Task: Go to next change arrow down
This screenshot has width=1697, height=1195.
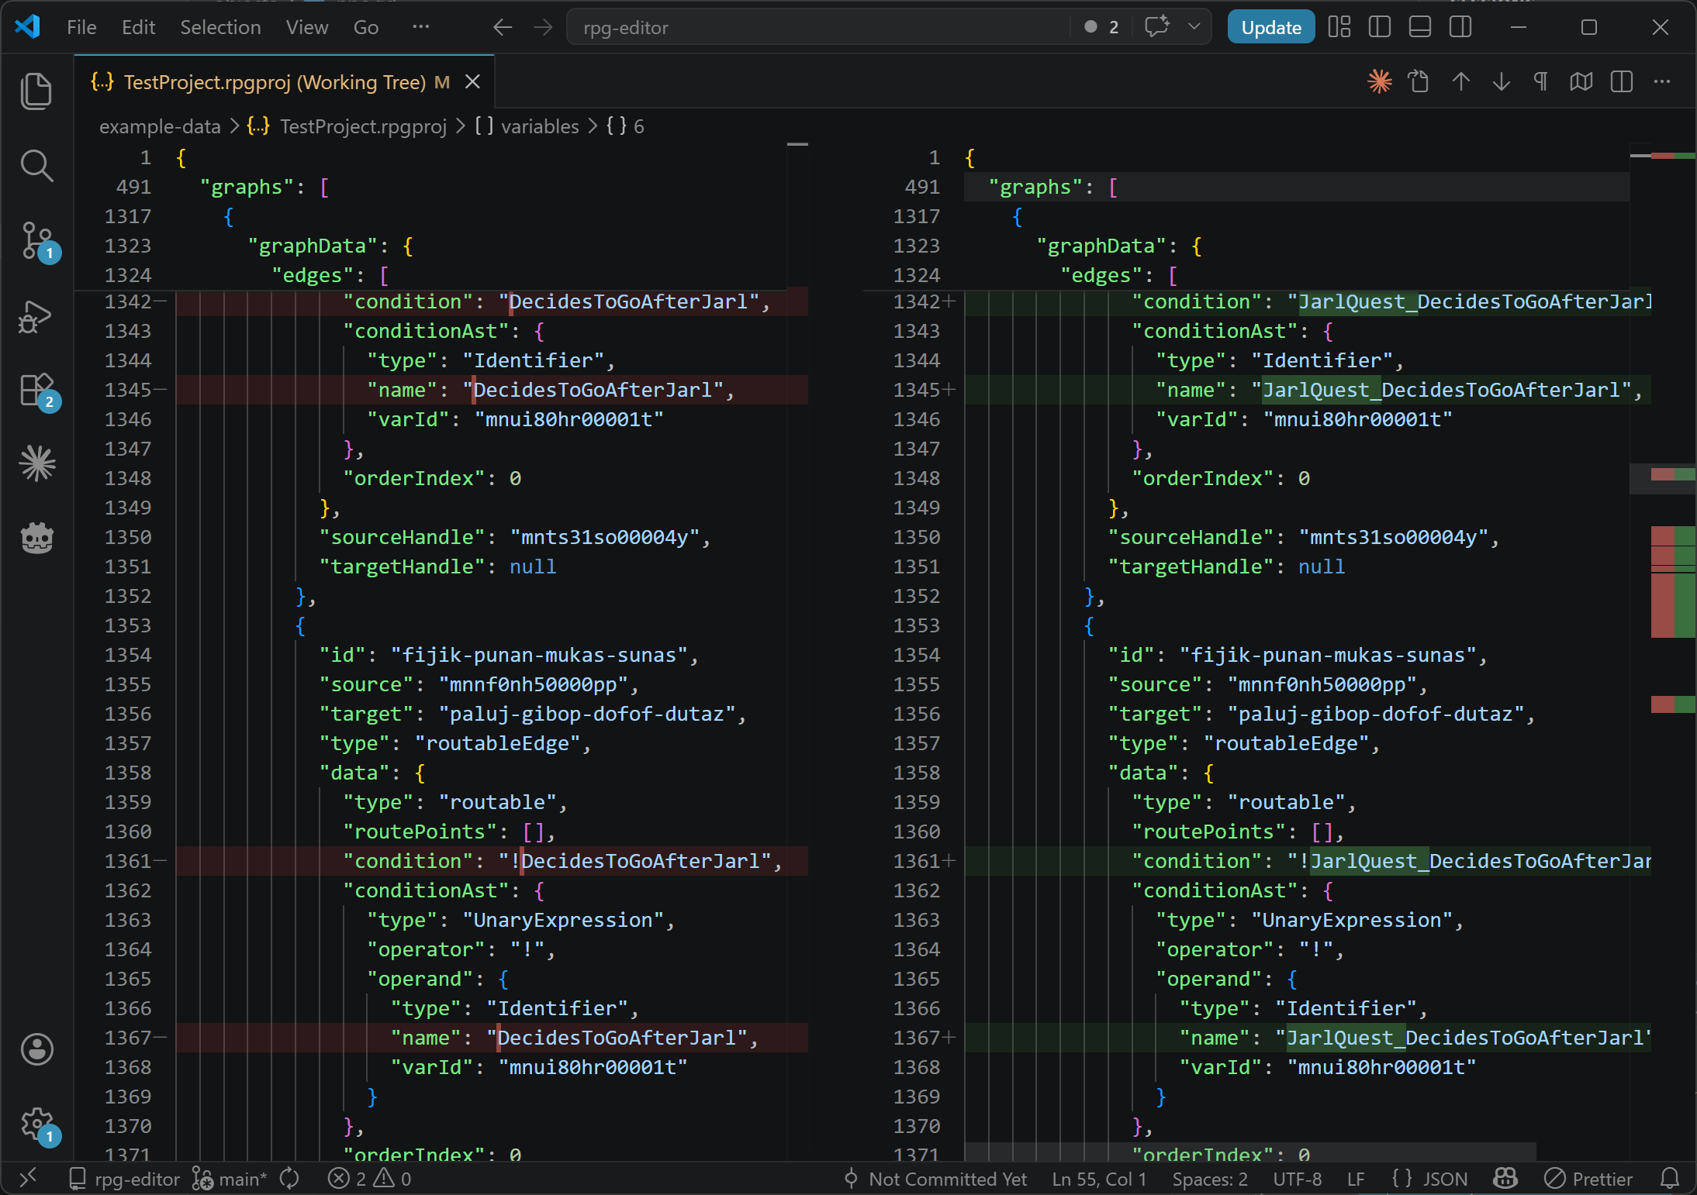Action: click(1501, 81)
